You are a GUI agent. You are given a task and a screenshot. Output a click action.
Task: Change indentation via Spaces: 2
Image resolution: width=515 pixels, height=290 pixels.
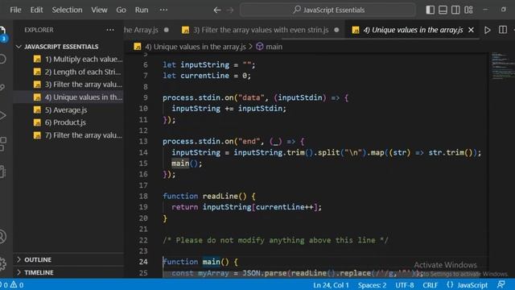[372, 285]
